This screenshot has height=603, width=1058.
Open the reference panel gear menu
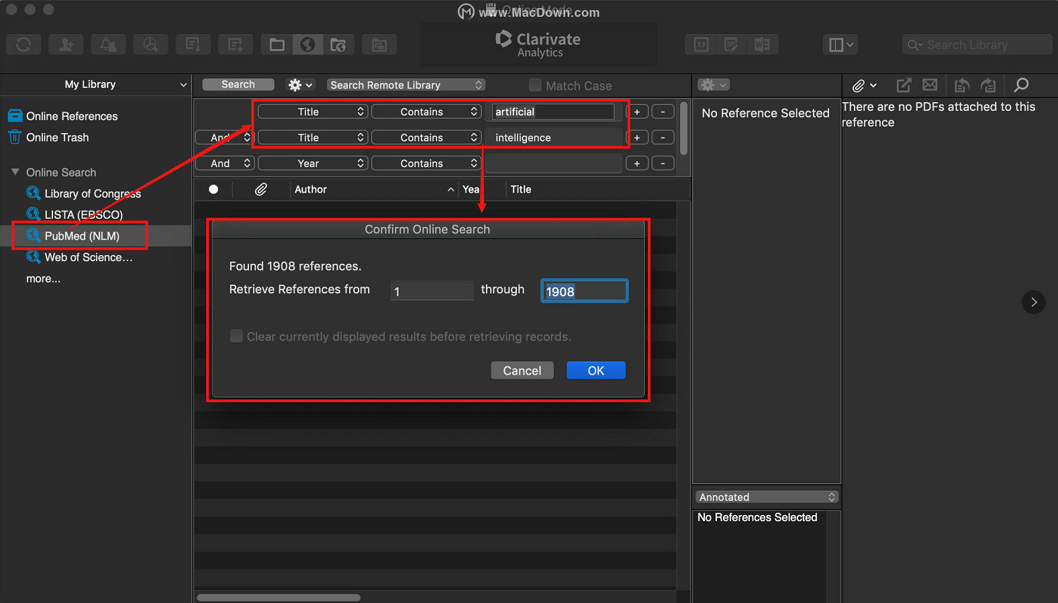713,85
